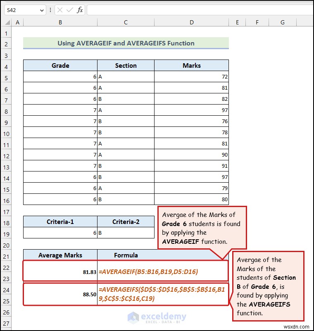Click Marks cell with value 90

191,155
